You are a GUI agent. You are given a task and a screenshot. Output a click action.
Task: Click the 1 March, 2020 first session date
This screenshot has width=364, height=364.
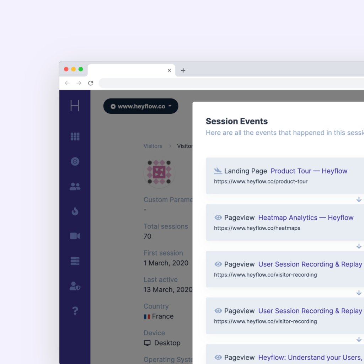coord(166,263)
